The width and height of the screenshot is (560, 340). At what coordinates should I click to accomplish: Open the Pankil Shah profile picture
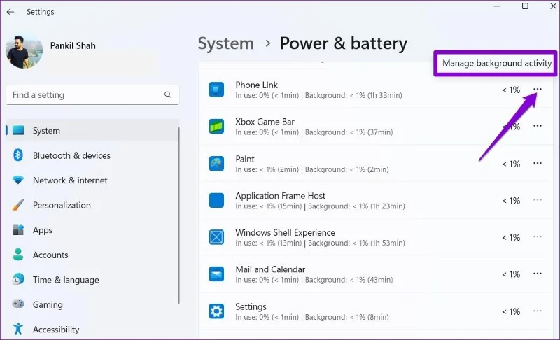tap(24, 52)
